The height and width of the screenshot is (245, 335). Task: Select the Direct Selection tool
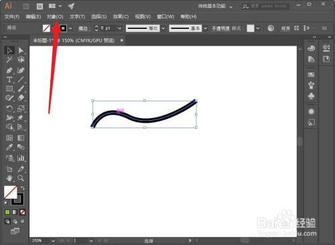(x=21, y=50)
